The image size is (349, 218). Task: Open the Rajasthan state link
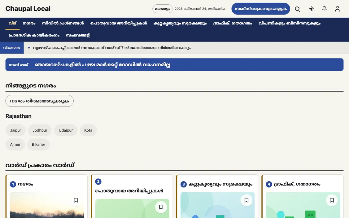pyautogui.click(x=18, y=116)
